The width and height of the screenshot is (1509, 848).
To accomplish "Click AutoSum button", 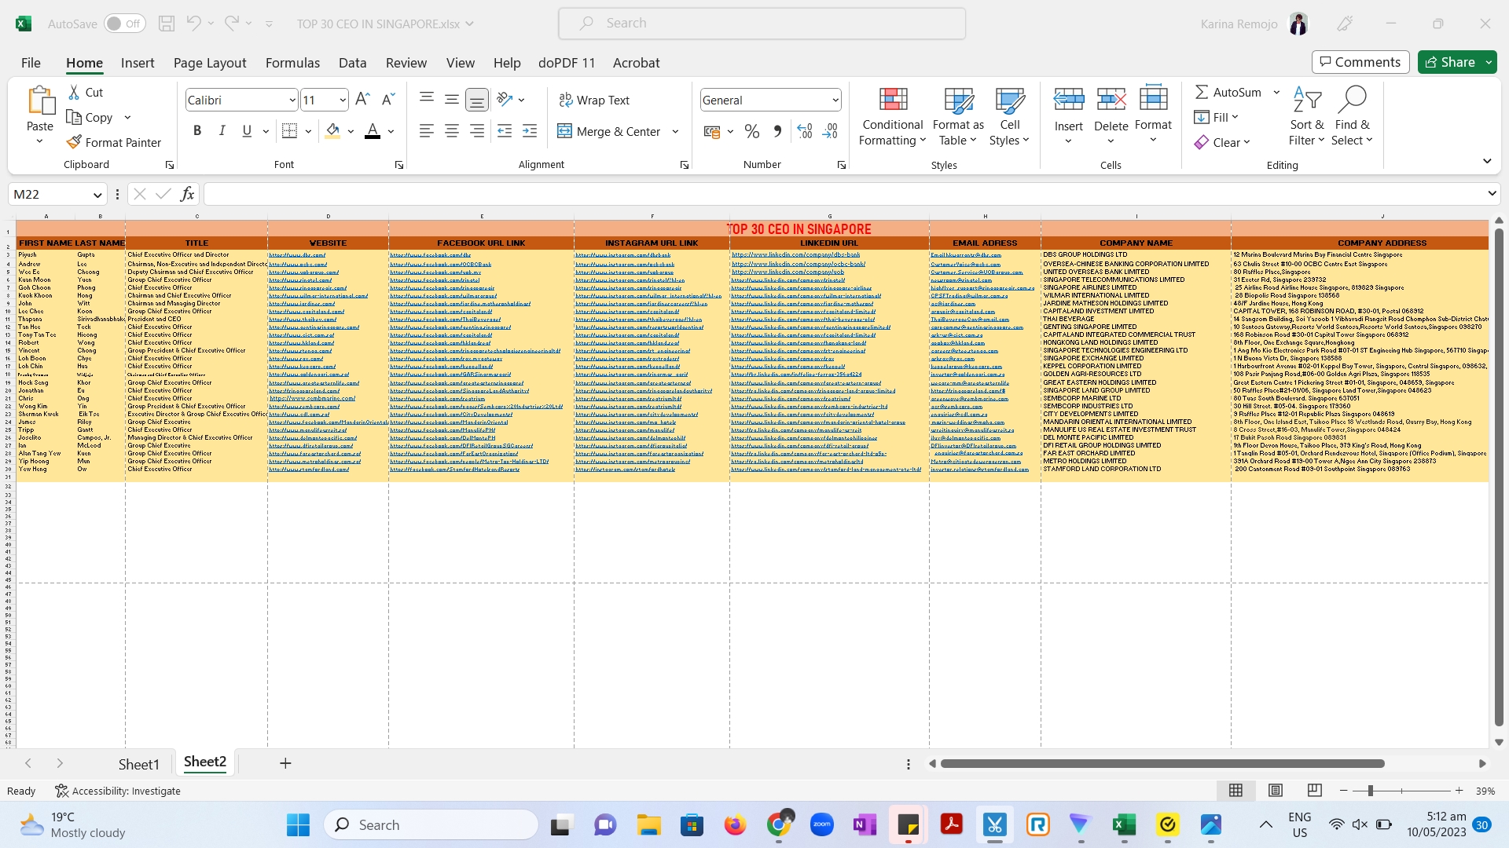I will click(x=1228, y=92).
